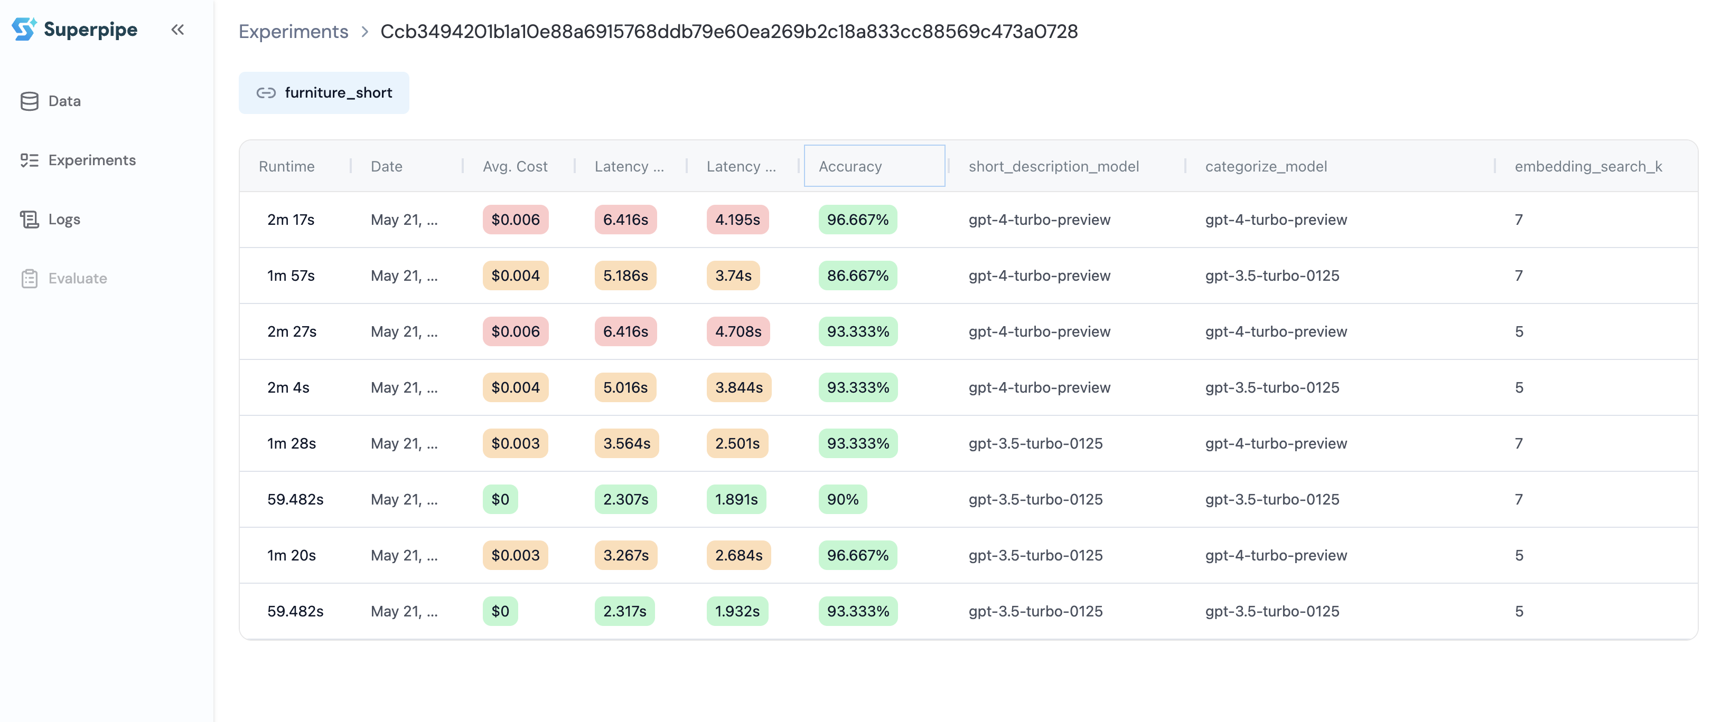Click the green 90% accuracy badge
The width and height of the screenshot is (1721, 722).
(843, 499)
